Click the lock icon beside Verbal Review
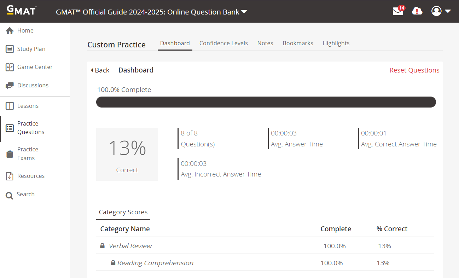 (102, 246)
